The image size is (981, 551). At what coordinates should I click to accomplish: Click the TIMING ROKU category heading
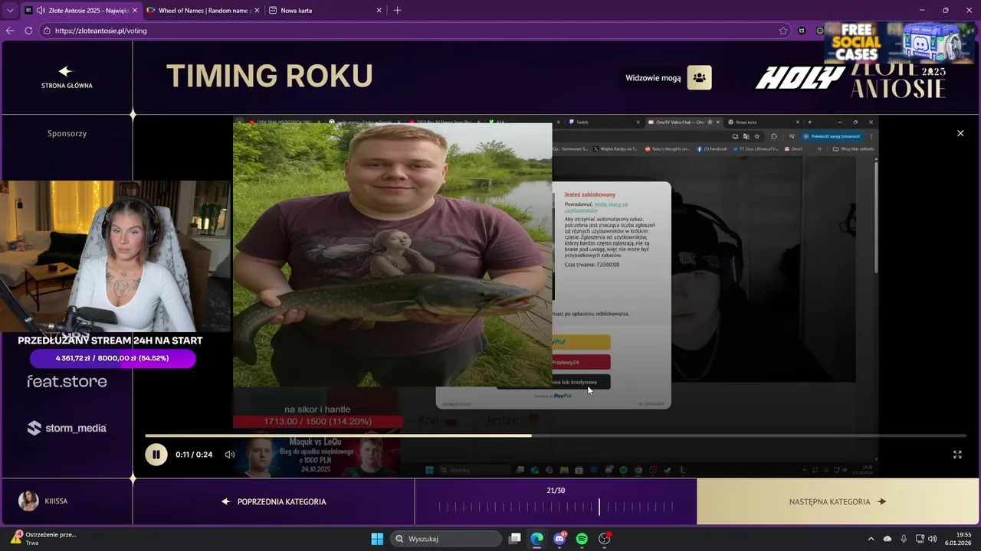(270, 76)
